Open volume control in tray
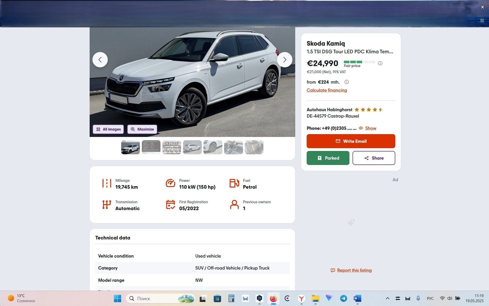Image resolution: width=489 pixels, height=306 pixels. [x=450, y=298]
